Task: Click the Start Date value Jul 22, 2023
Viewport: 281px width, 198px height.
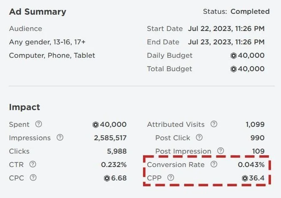Action: [226, 28]
